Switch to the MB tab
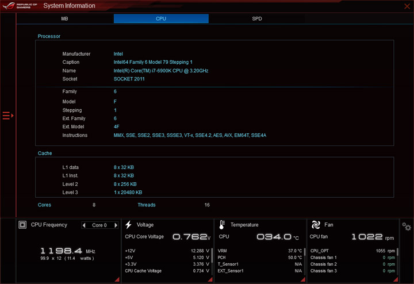The height and width of the screenshot is (284, 414). pyautogui.click(x=64, y=18)
